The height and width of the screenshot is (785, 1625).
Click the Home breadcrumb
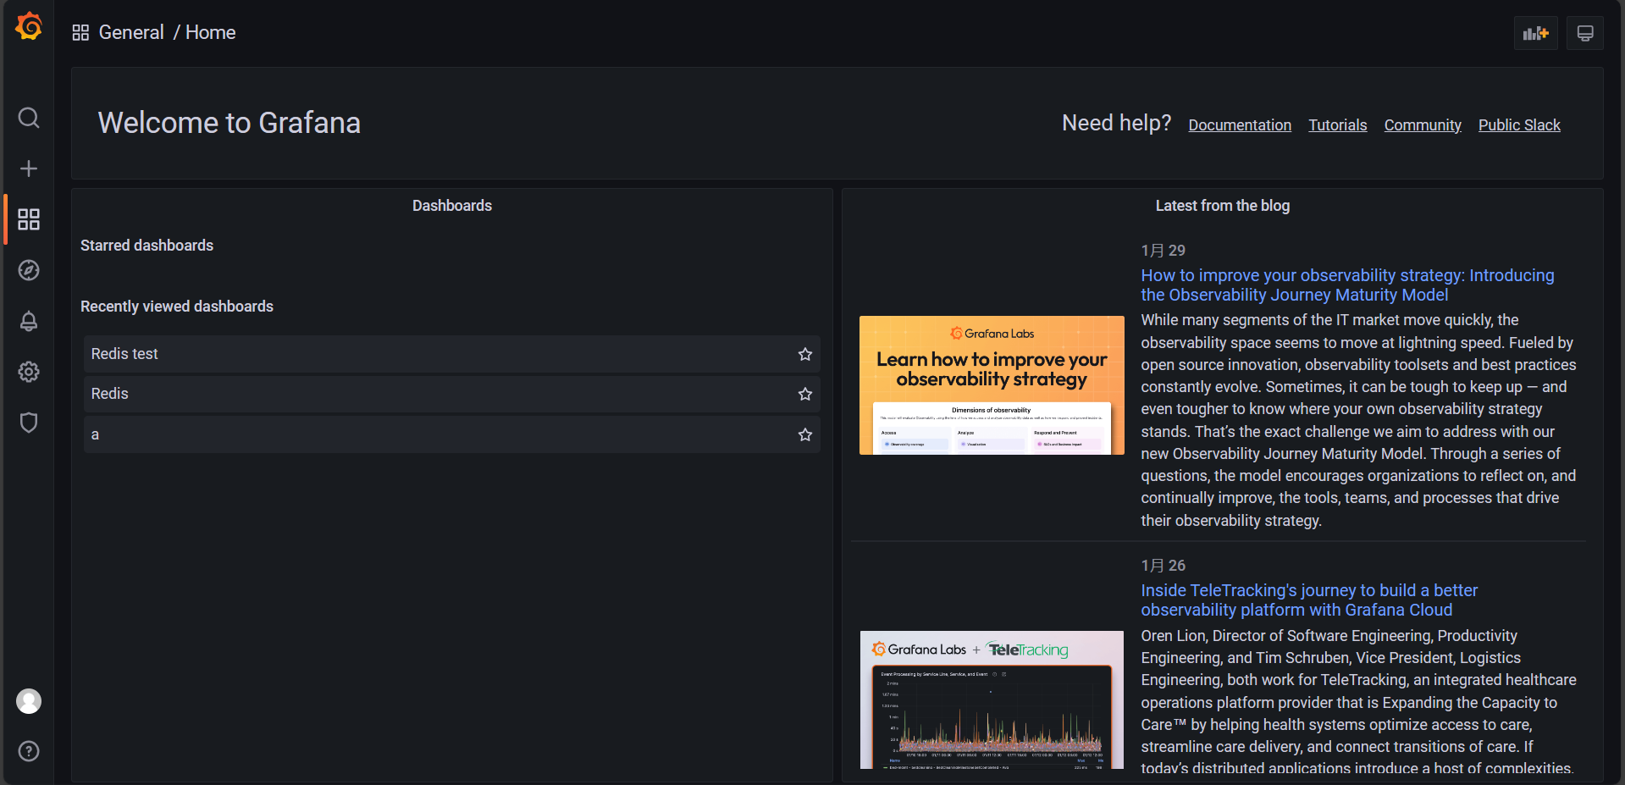211,32
